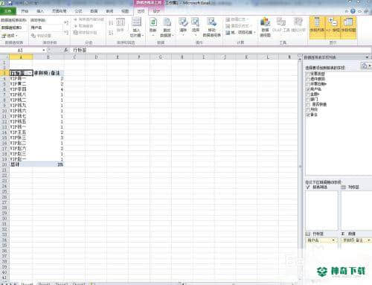Collapse entire field icon beside active field
372x285 pixels.
pyautogui.click(x=66, y=32)
